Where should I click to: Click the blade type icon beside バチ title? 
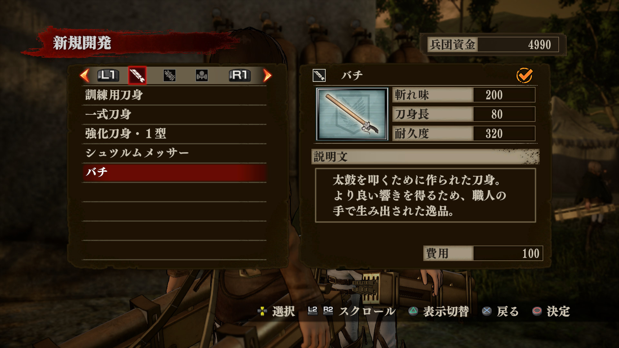[319, 75]
